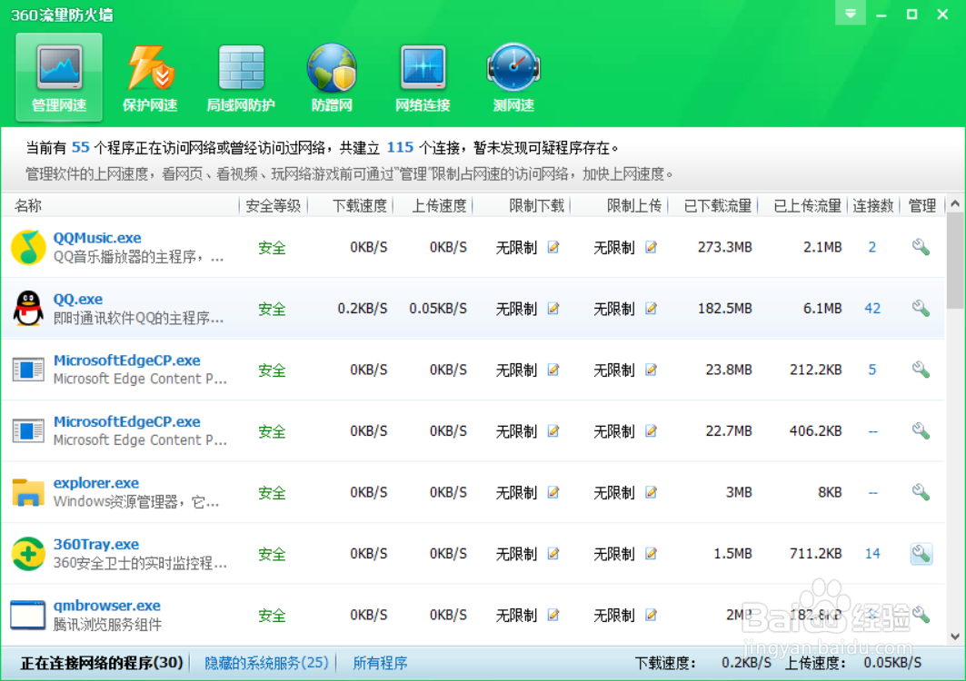Screen dimensions: 966x681
Task: Click the vertical scrollbar thumb
Action: coord(955,261)
